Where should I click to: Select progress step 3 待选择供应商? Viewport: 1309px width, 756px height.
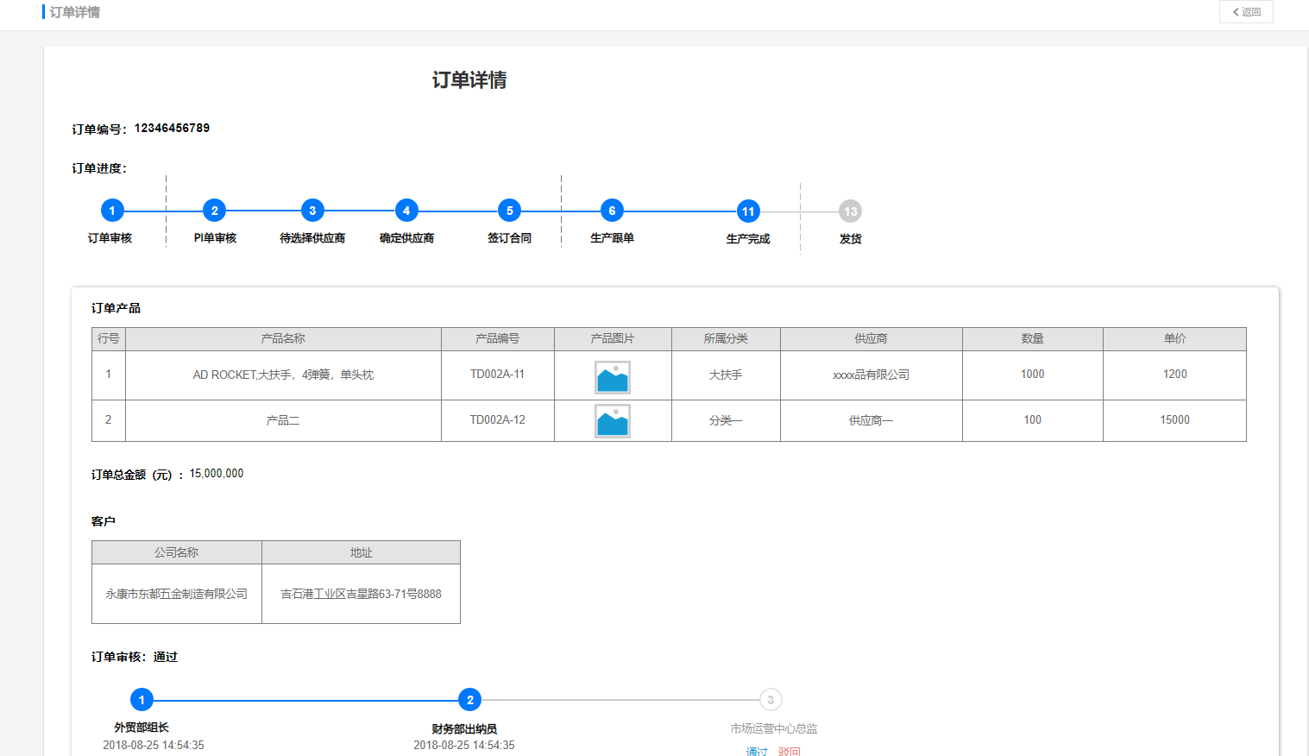pyautogui.click(x=312, y=211)
